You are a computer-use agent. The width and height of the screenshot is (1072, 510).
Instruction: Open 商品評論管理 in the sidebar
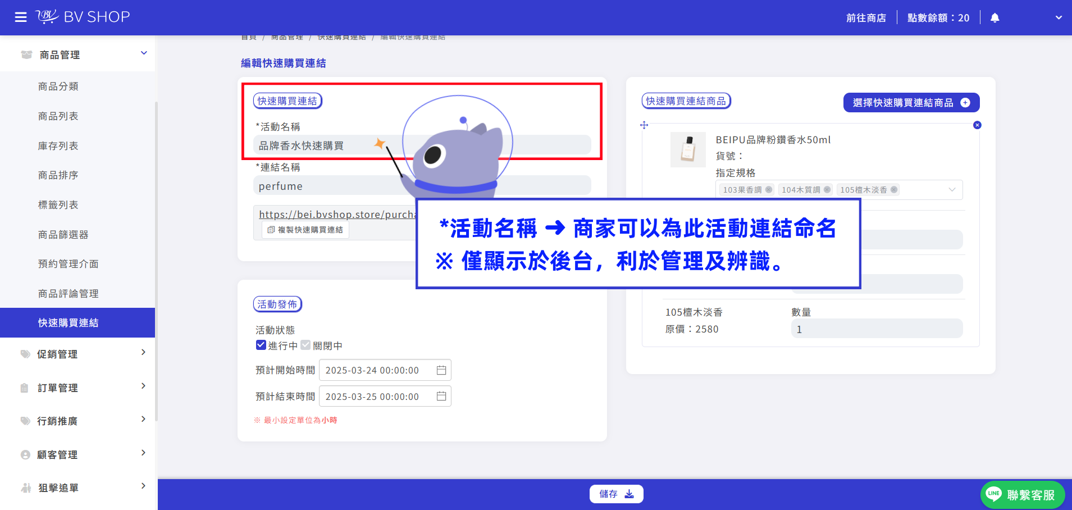(69, 294)
